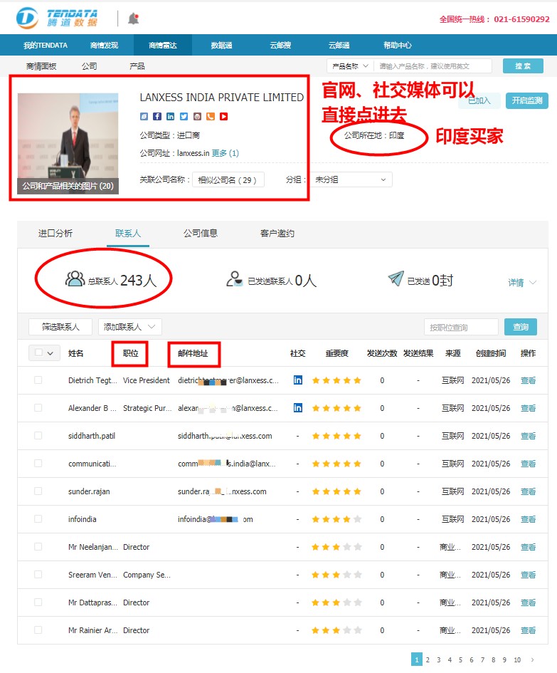The image size is (557, 673).
Task: Click the total contacts people icon
Action: [75, 279]
